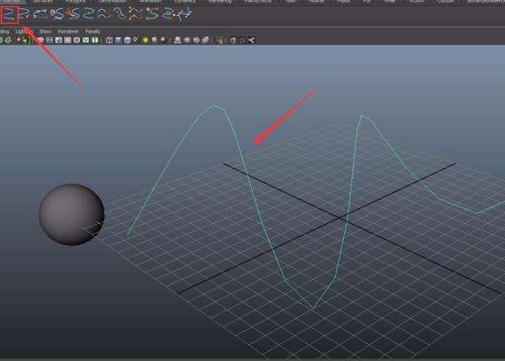
Task: Switch to the Polygons shelf tab
Action: (x=76, y=2)
